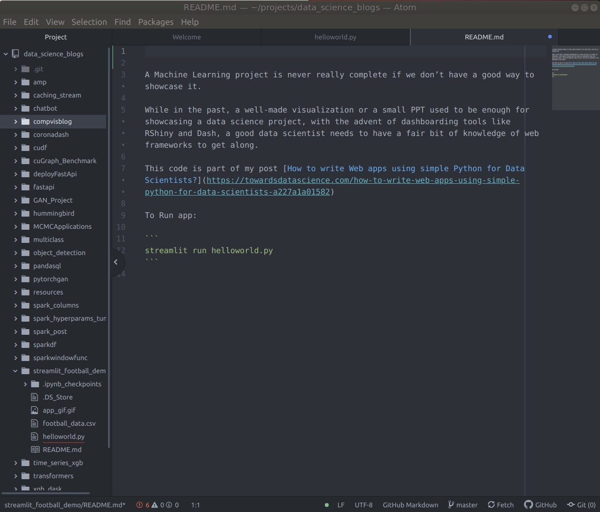This screenshot has height=512, width=600.
Task: Click the folder icon beside pandasql
Action: pos(25,266)
